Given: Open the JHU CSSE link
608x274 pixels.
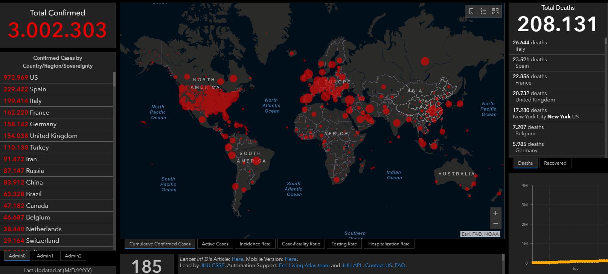Looking at the screenshot, I should coord(212,265).
